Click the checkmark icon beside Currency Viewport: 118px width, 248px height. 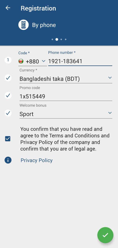[8, 78]
